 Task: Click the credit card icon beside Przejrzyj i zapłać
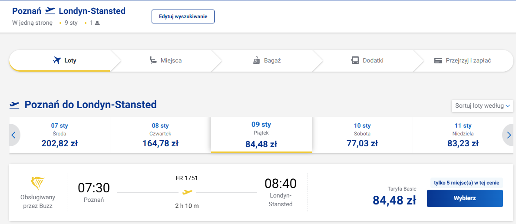pyautogui.click(x=438, y=61)
